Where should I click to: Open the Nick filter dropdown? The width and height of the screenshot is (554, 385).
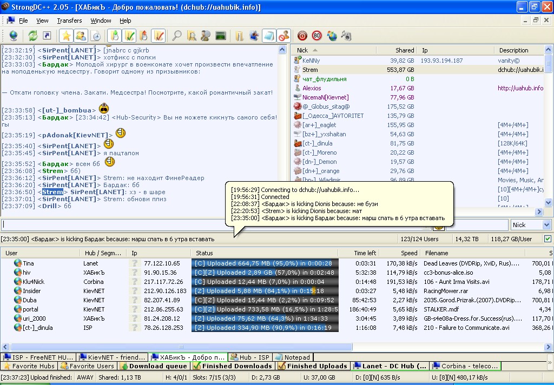point(546,224)
